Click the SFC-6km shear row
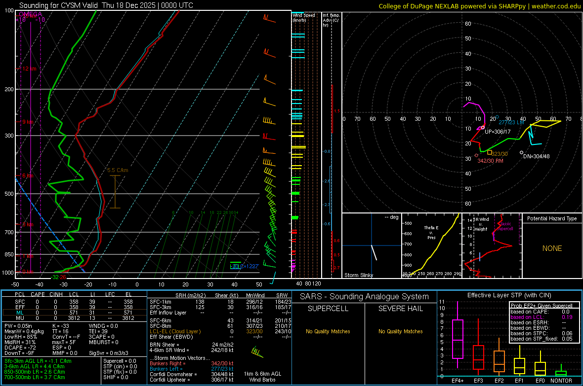 [220, 320]
